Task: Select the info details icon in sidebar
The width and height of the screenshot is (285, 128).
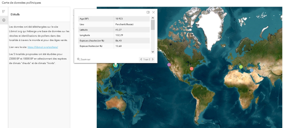Action: [x=4, y=20]
